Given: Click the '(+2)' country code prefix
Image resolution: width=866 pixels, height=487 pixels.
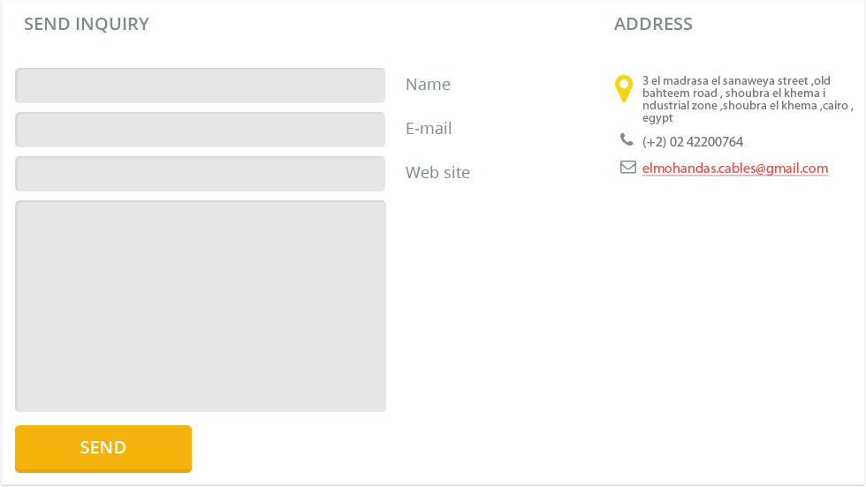Looking at the screenshot, I should 654,142.
